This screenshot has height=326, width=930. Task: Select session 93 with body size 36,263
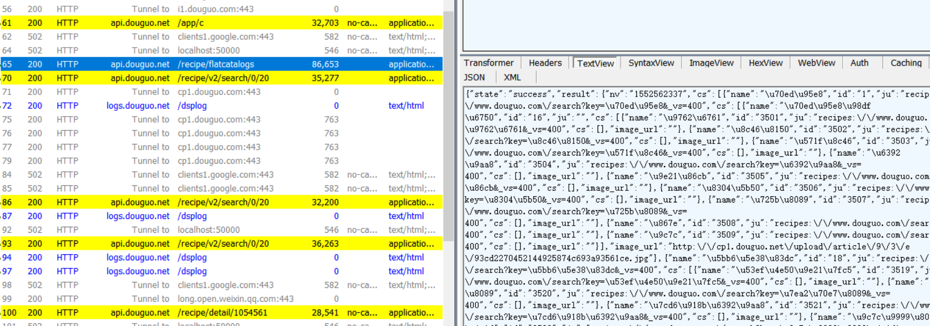[221, 243]
